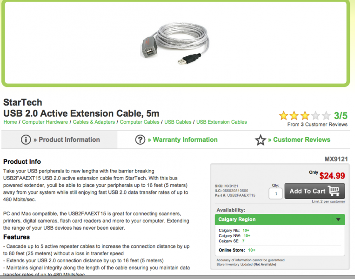Click the star outline icon beside Customer Reviews

point(261,140)
